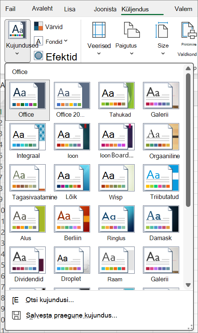The width and height of the screenshot is (198, 333).
Task: Choose Otsi kujundusi... option
Action: click(50, 300)
